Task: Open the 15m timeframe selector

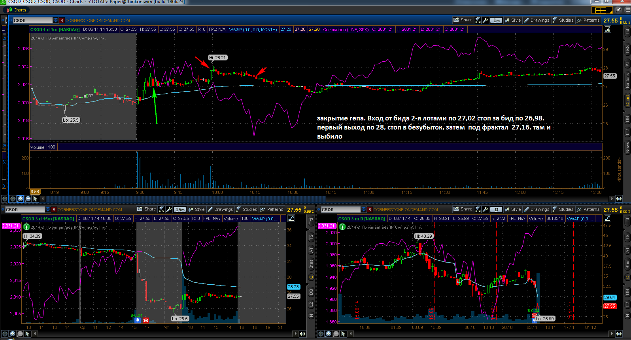Action: [180, 209]
